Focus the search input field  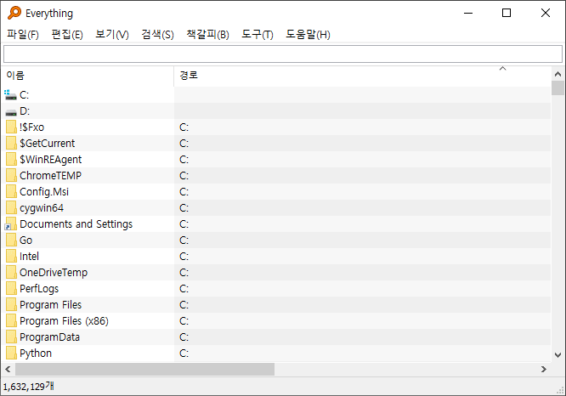pos(283,54)
